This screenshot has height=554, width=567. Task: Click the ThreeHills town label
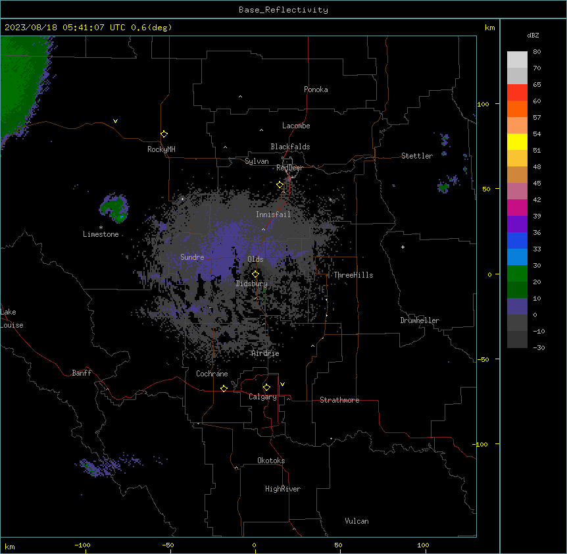tap(353, 275)
